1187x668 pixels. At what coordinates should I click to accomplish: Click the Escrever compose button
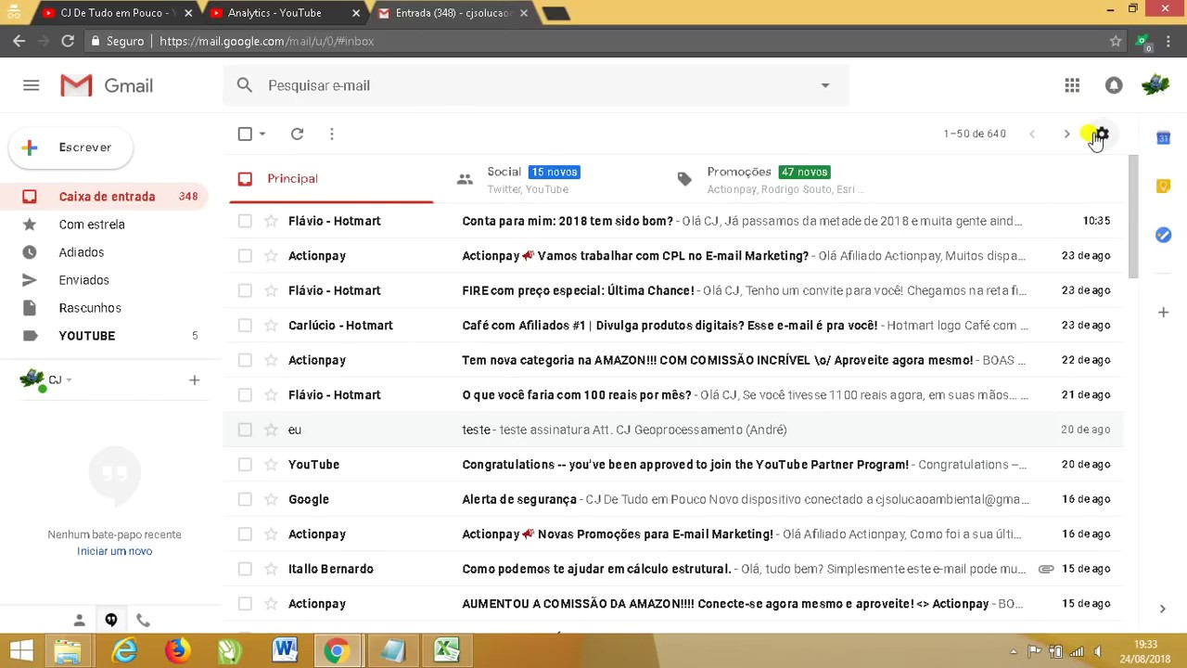[71, 148]
